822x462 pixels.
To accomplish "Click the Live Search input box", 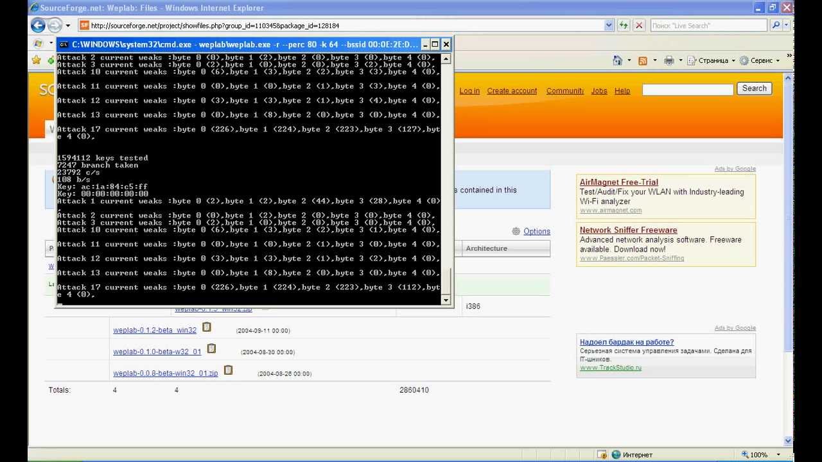I will (709, 26).
